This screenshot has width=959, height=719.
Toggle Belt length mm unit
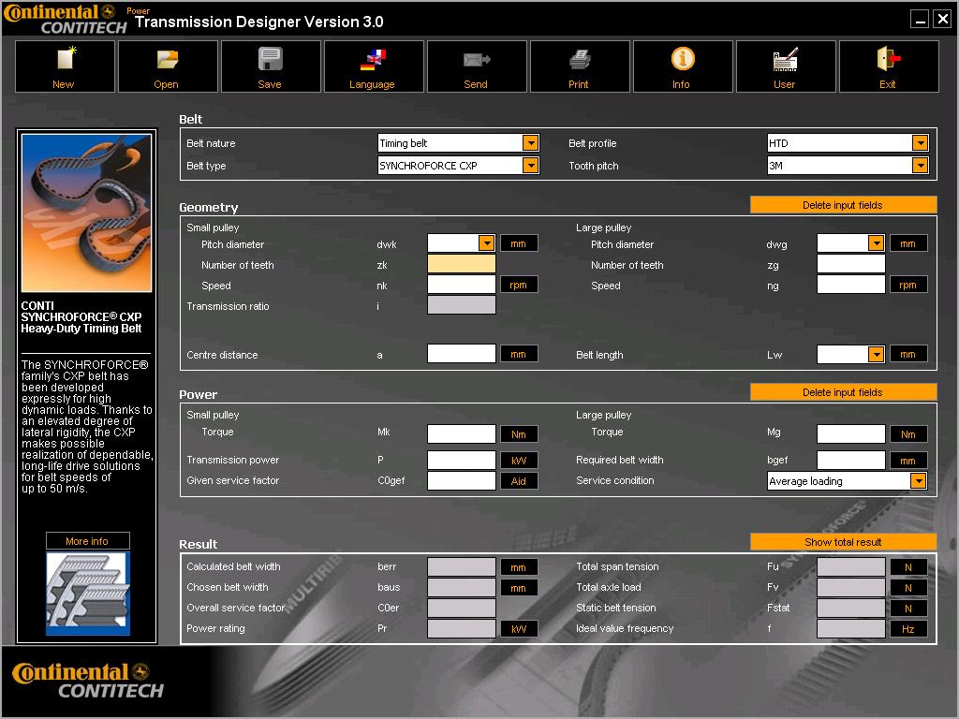pos(908,354)
